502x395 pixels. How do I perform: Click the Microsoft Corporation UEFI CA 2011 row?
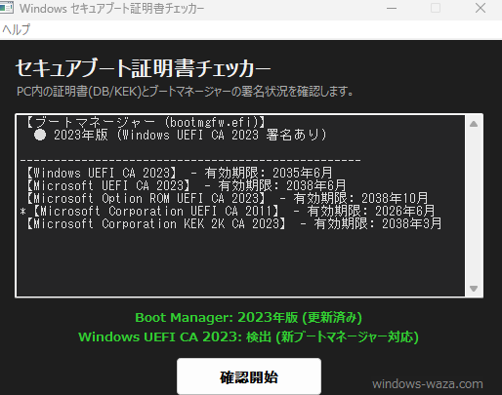pos(228,211)
